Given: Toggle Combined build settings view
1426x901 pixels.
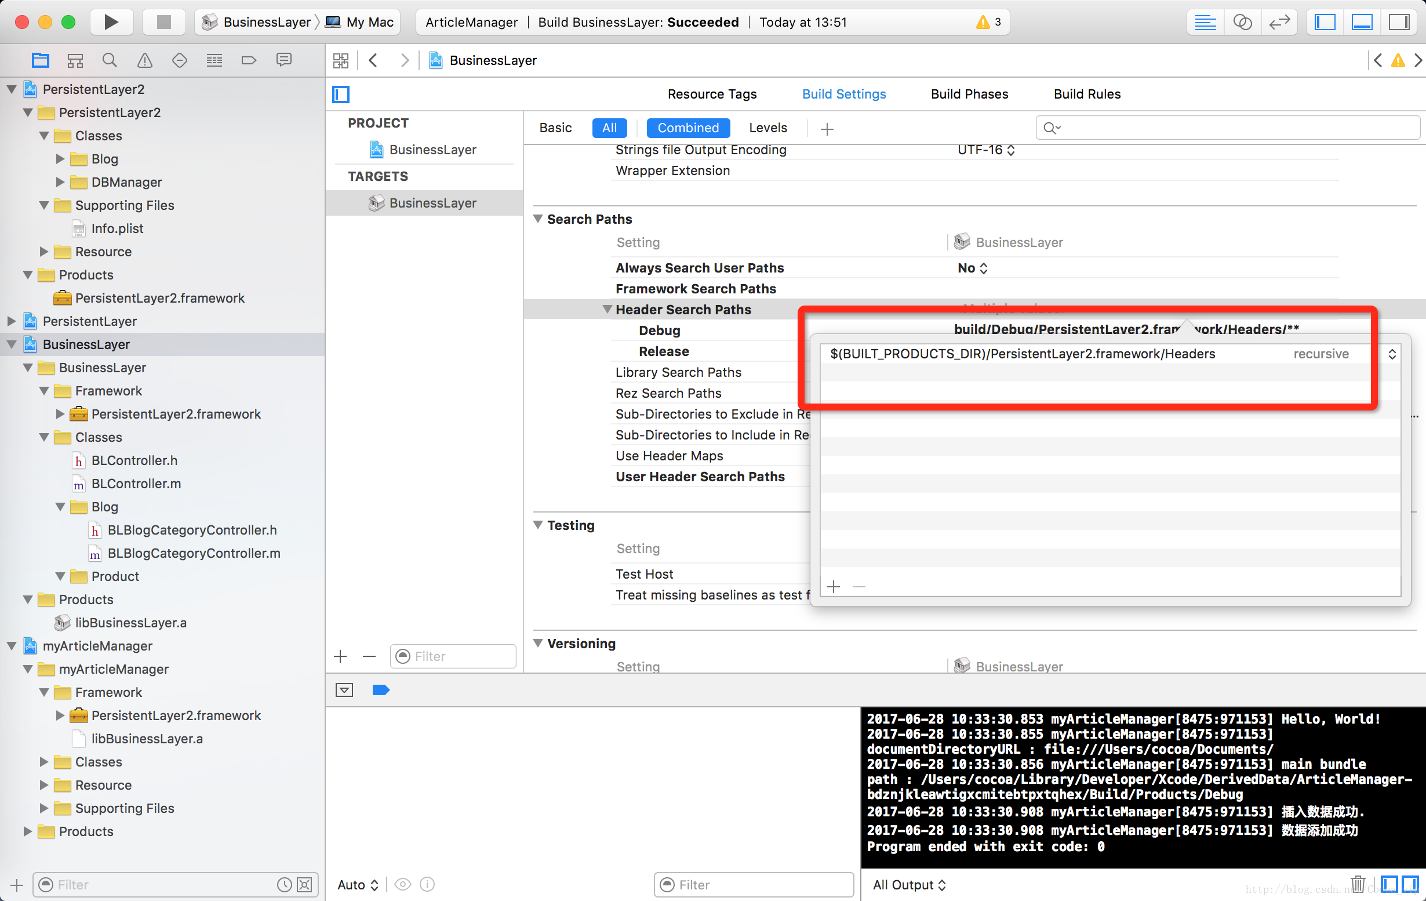Looking at the screenshot, I should click(x=686, y=126).
